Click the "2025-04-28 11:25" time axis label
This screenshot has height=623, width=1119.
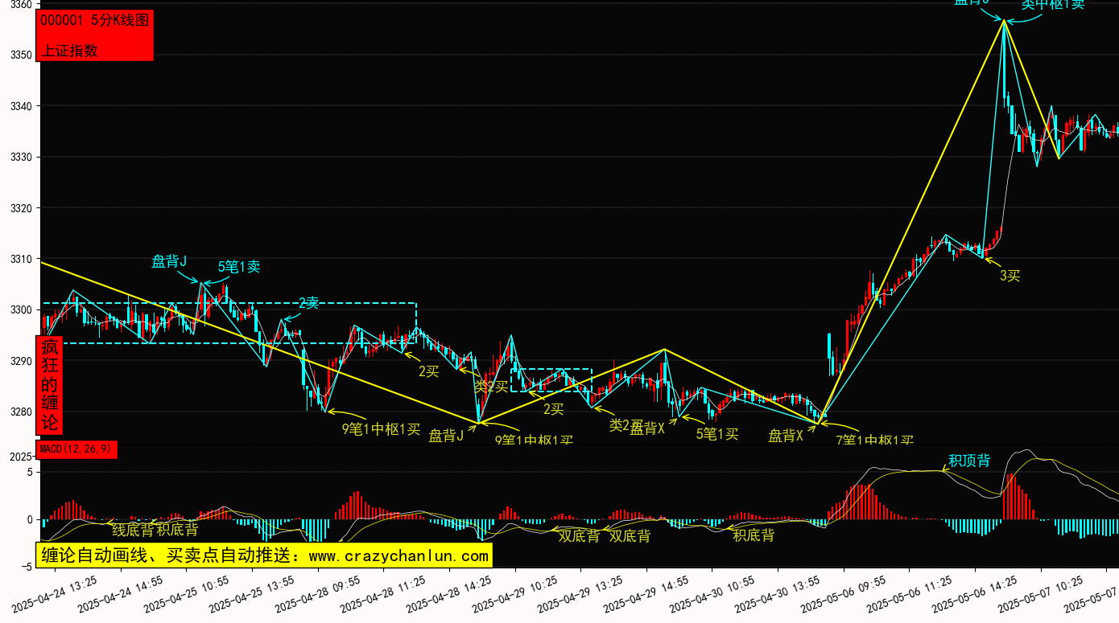pyautogui.click(x=384, y=593)
